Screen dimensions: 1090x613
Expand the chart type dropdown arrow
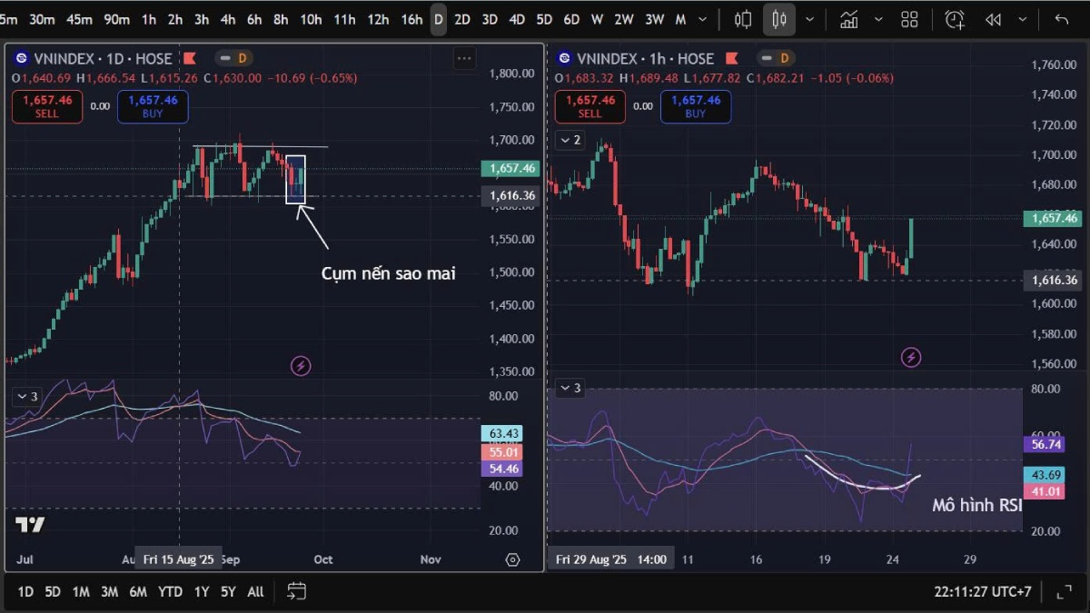(x=809, y=19)
